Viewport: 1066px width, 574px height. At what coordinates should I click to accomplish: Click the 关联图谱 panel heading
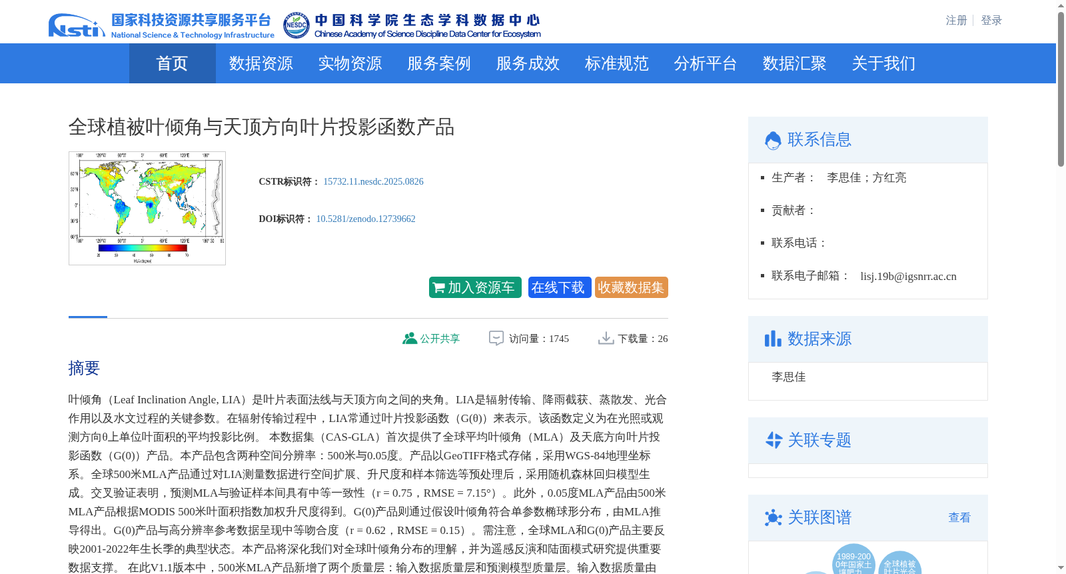[819, 517]
